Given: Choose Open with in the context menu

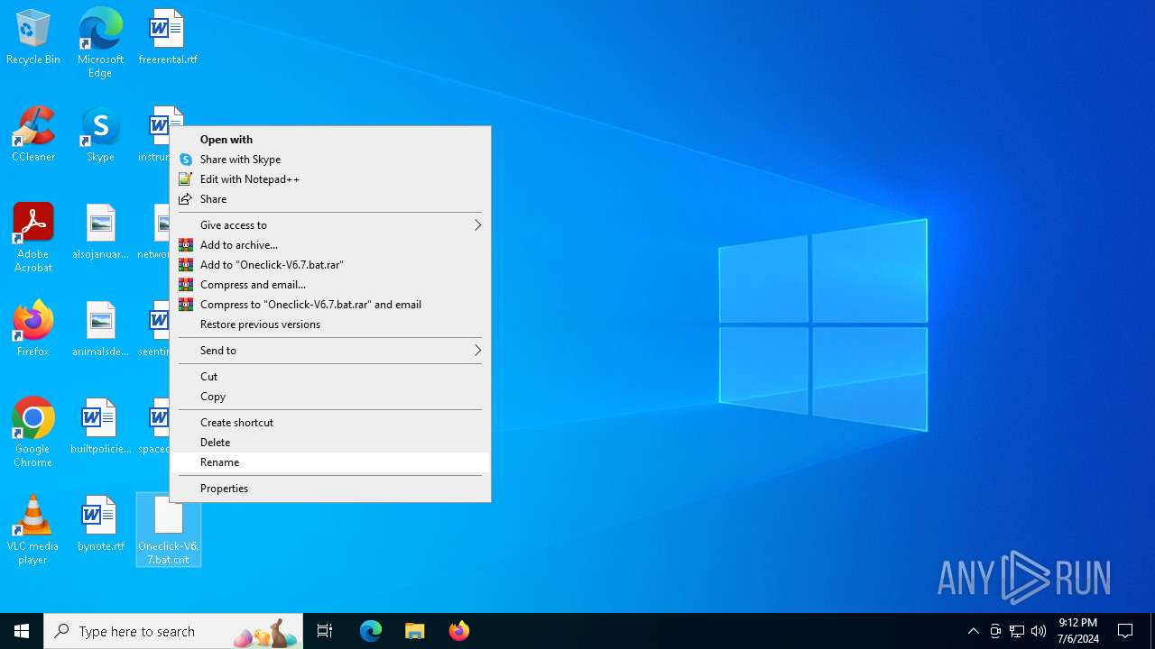Looking at the screenshot, I should pos(330,140).
